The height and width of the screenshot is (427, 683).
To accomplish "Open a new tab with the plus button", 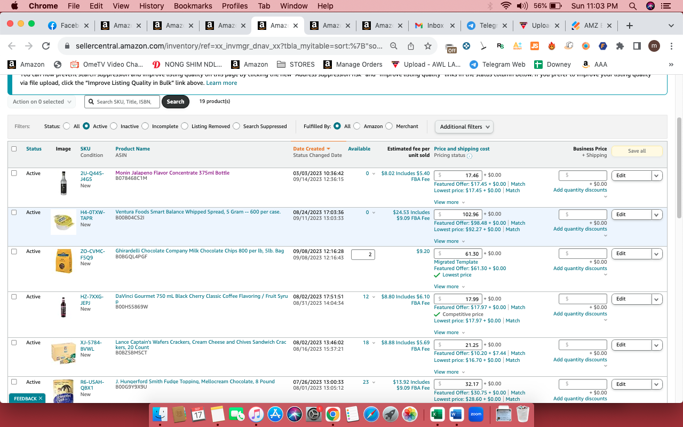I will point(630,26).
